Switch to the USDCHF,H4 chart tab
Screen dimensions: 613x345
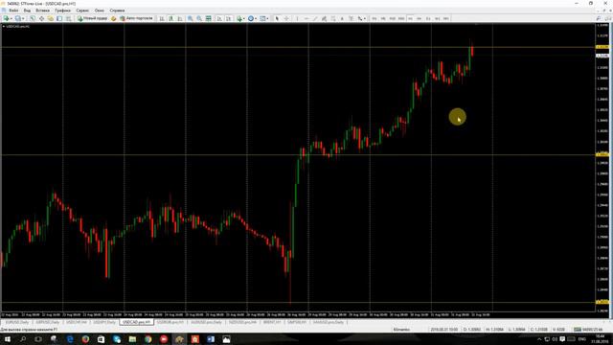click(77, 322)
